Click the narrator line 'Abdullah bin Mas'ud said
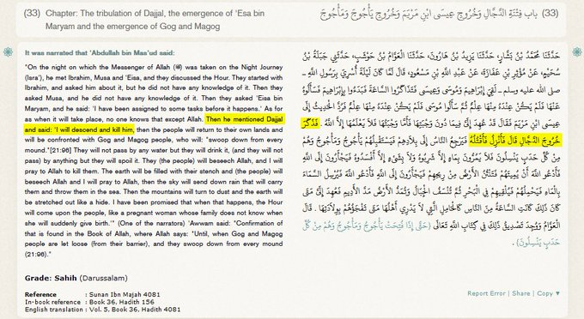584x319 pixels. click(100, 53)
